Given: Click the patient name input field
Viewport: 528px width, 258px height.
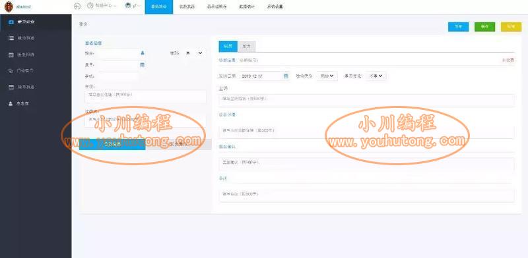Looking at the screenshot, I should [x=119, y=53].
